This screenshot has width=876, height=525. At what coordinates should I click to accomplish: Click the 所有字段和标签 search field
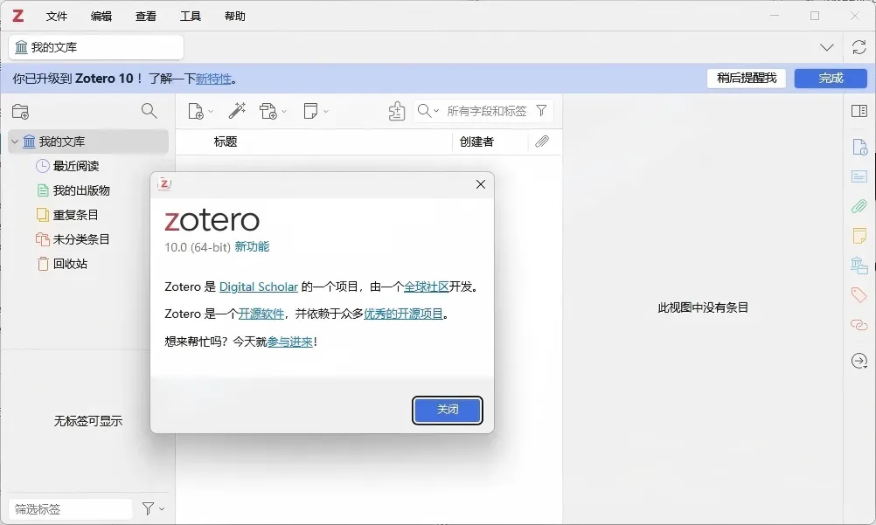pos(487,111)
